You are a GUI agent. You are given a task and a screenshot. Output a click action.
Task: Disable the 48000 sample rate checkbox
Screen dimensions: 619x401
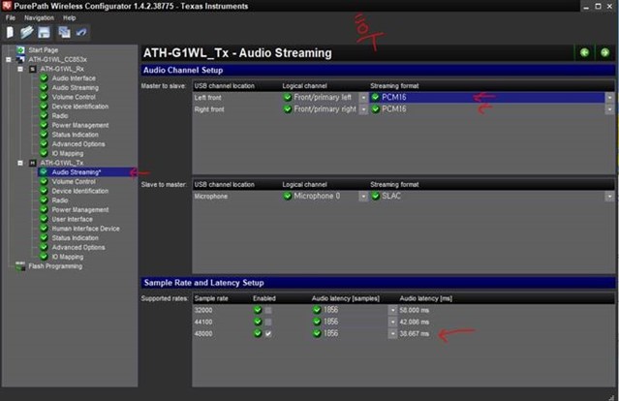(268, 334)
